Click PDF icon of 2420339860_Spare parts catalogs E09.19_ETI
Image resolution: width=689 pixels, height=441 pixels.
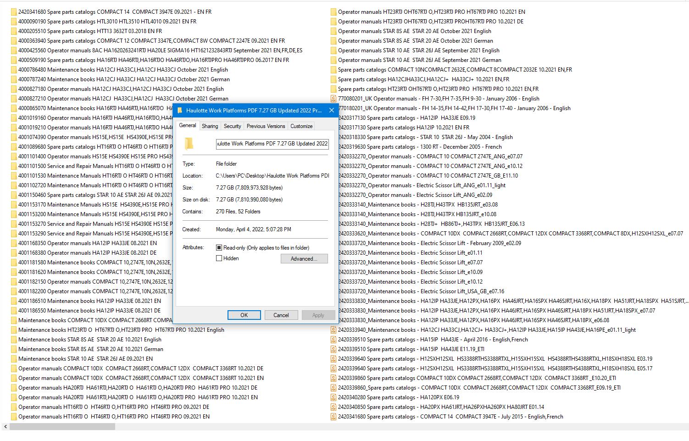pos(333,388)
